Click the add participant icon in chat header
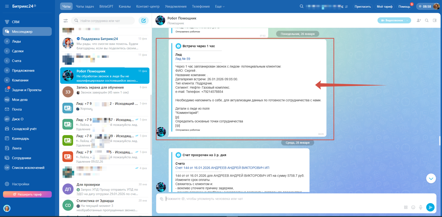Screen dimensions: 442x217 419,20
